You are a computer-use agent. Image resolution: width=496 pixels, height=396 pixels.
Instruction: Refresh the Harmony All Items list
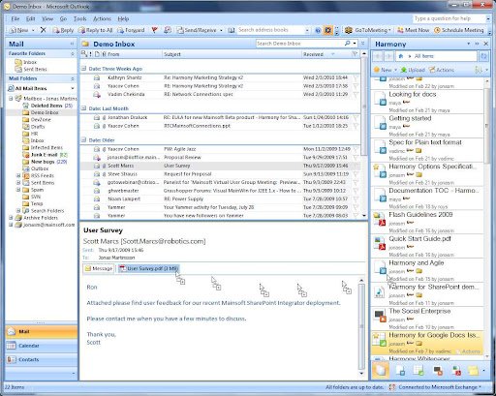483,56
